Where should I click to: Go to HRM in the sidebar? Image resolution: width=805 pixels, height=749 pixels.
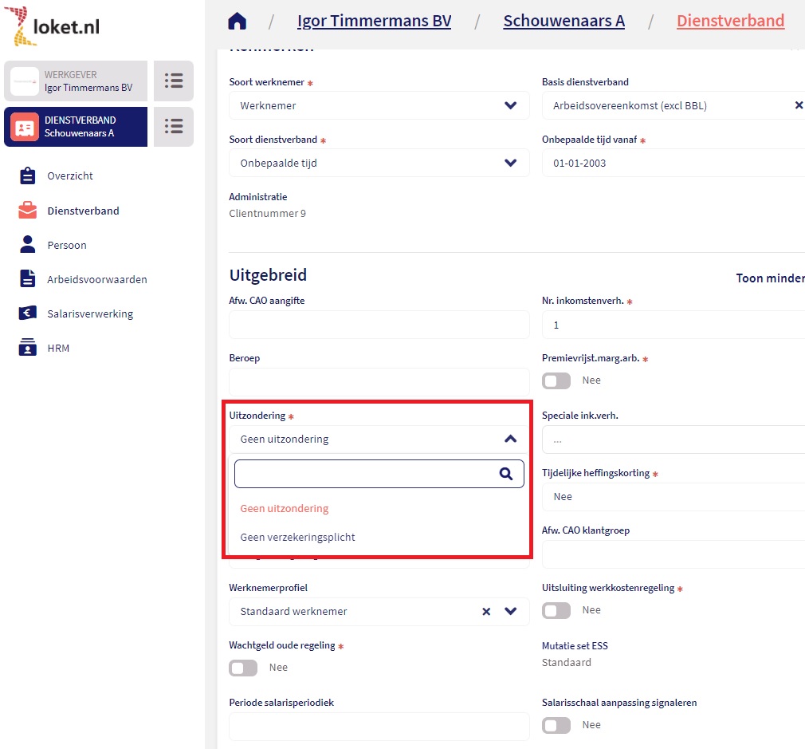tap(58, 349)
